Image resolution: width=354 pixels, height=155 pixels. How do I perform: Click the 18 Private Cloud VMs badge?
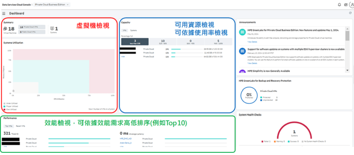[31, 27]
